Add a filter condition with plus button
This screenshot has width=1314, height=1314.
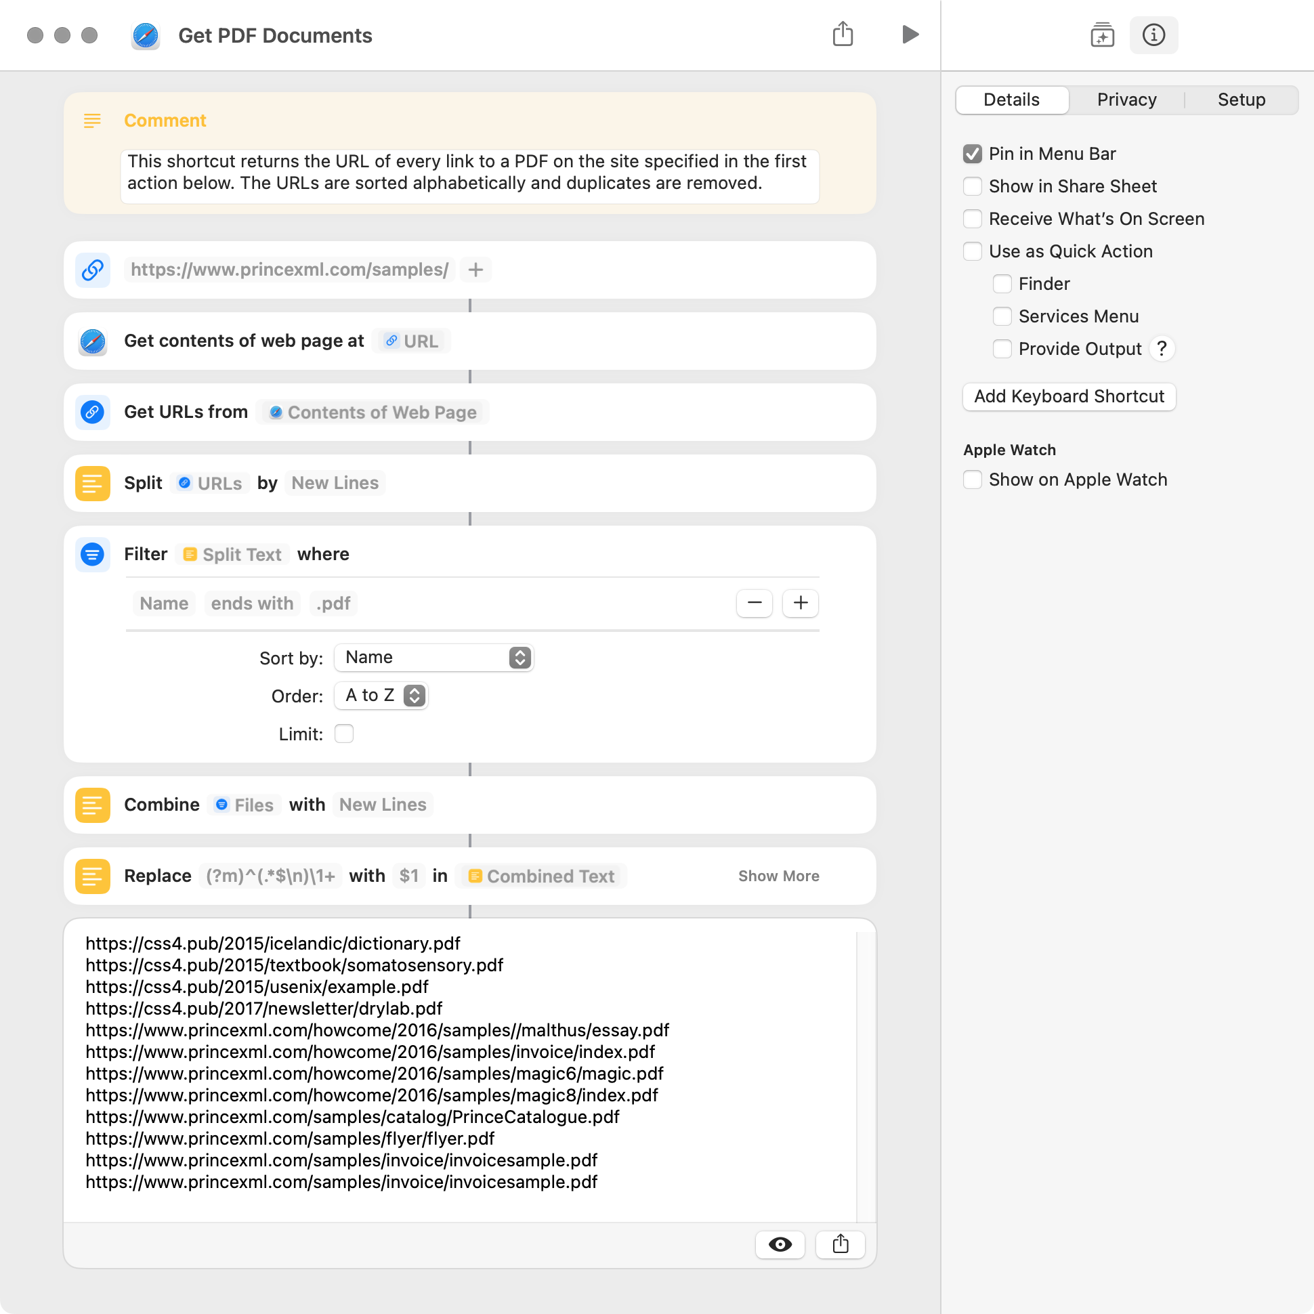[801, 603]
